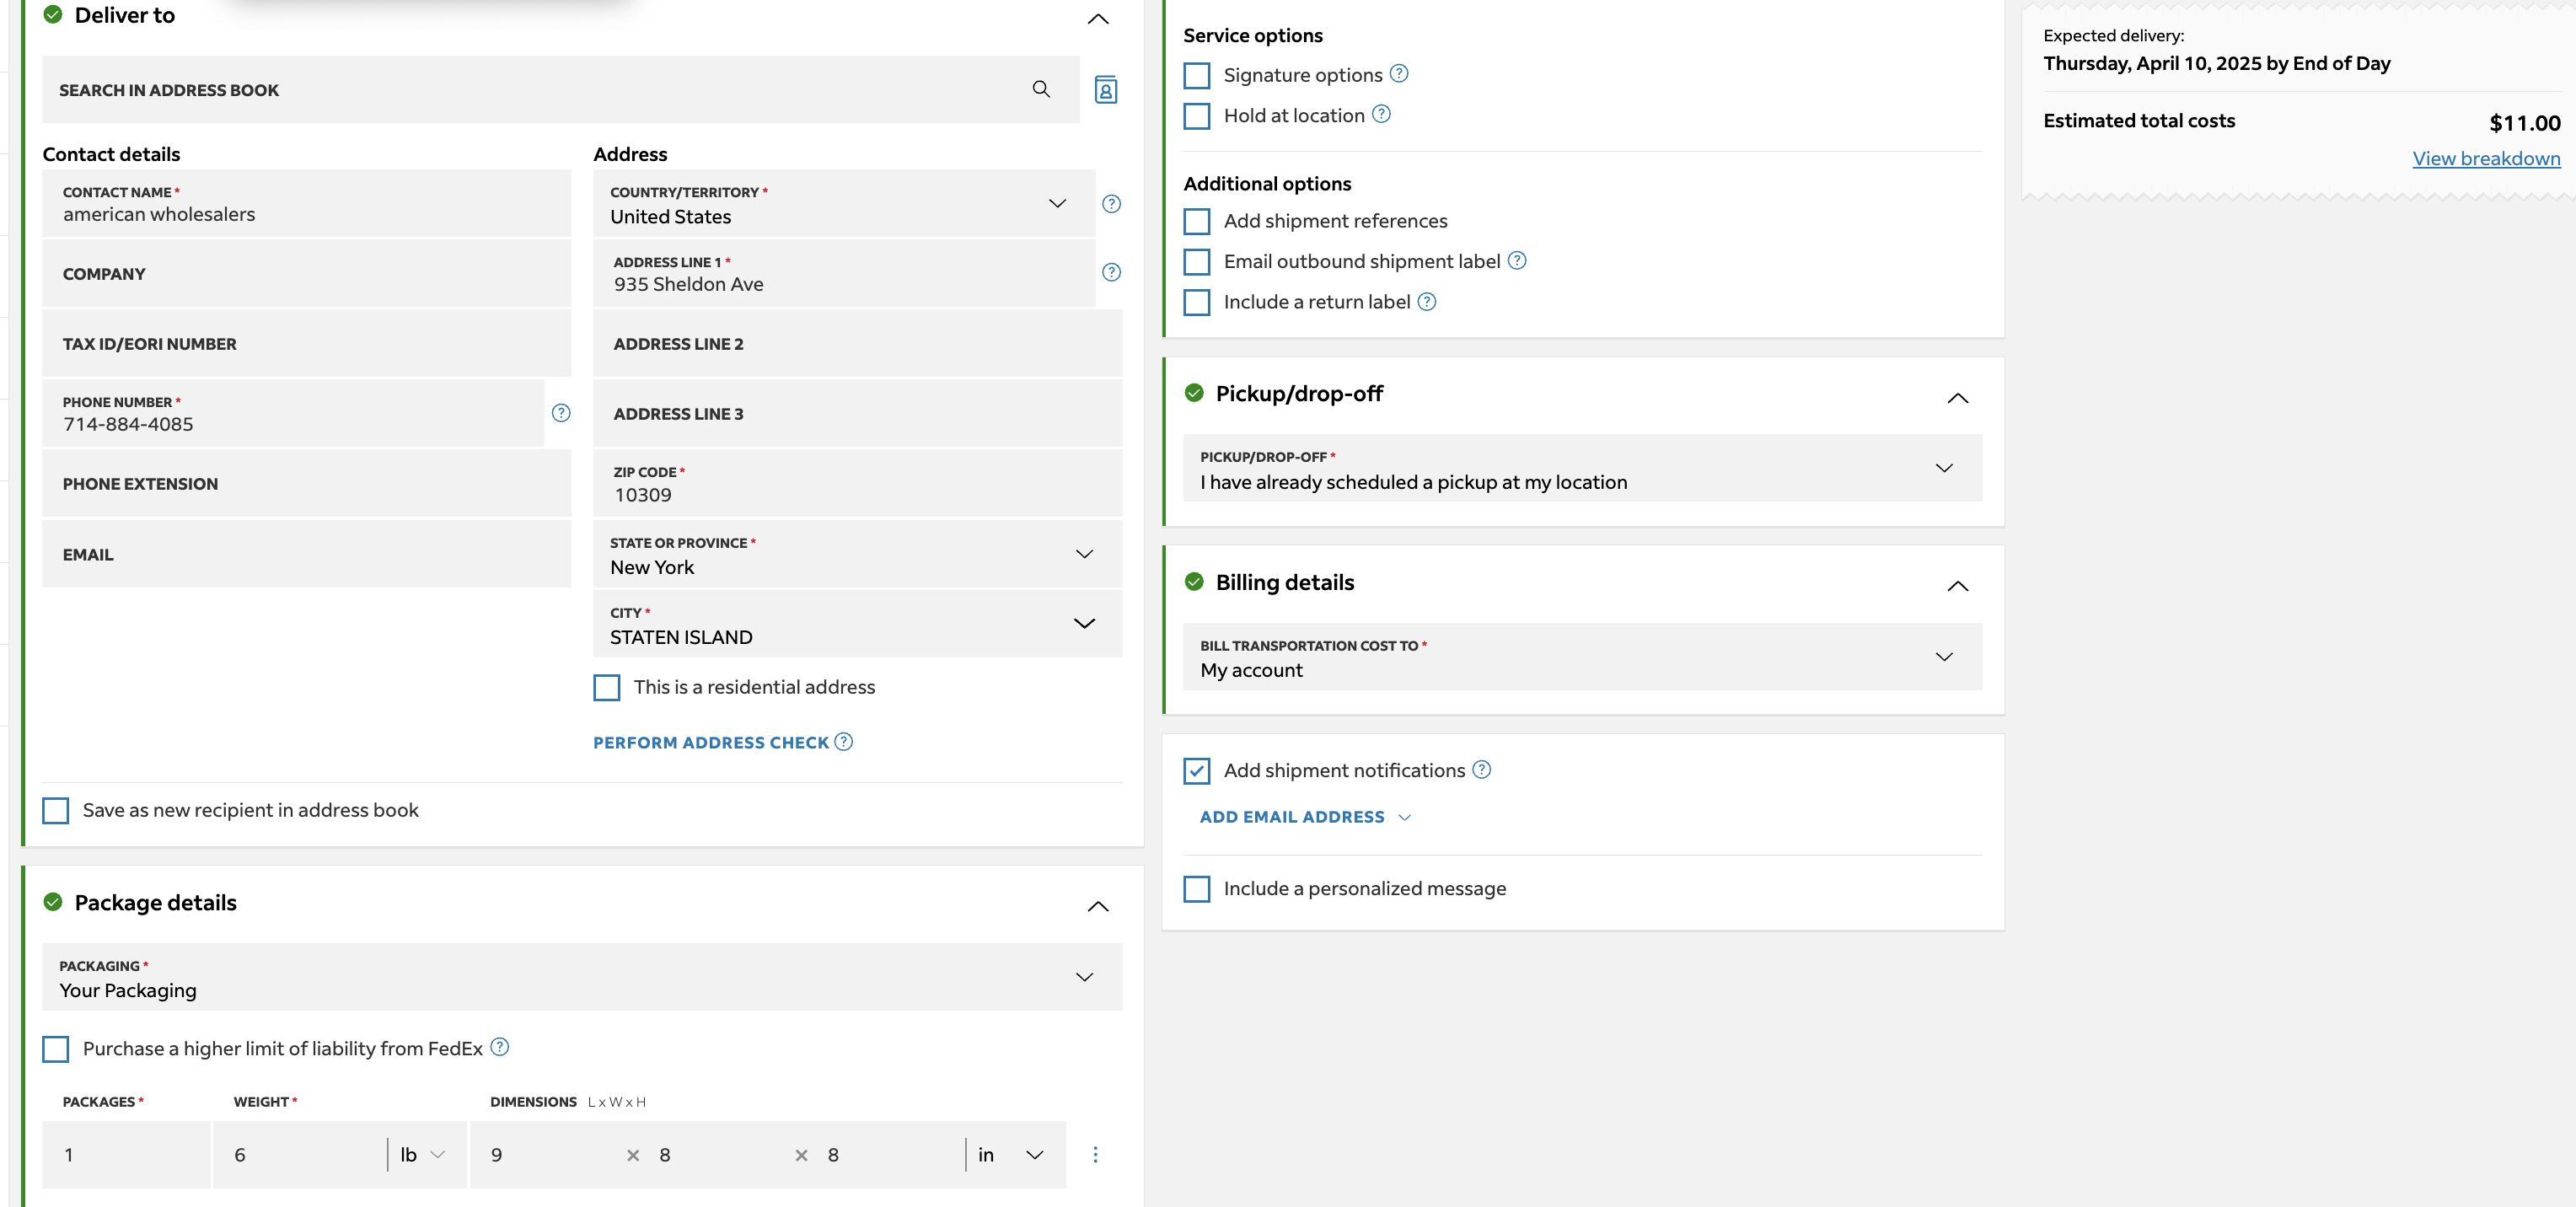This screenshot has height=1207, width=2576.
Task: Expand Add Email Address
Action: pos(1305,817)
